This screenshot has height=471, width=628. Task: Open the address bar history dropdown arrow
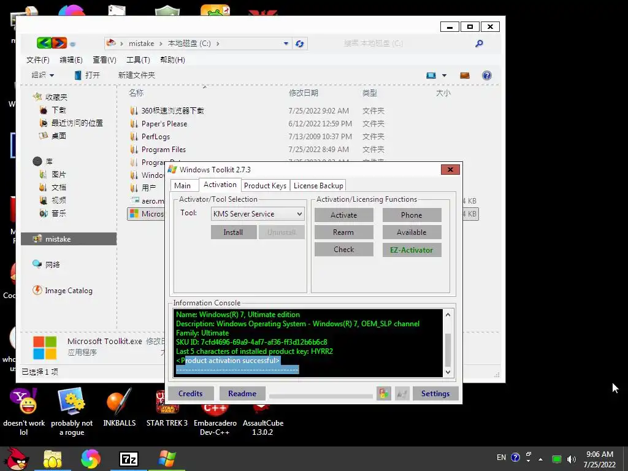(x=286, y=44)
